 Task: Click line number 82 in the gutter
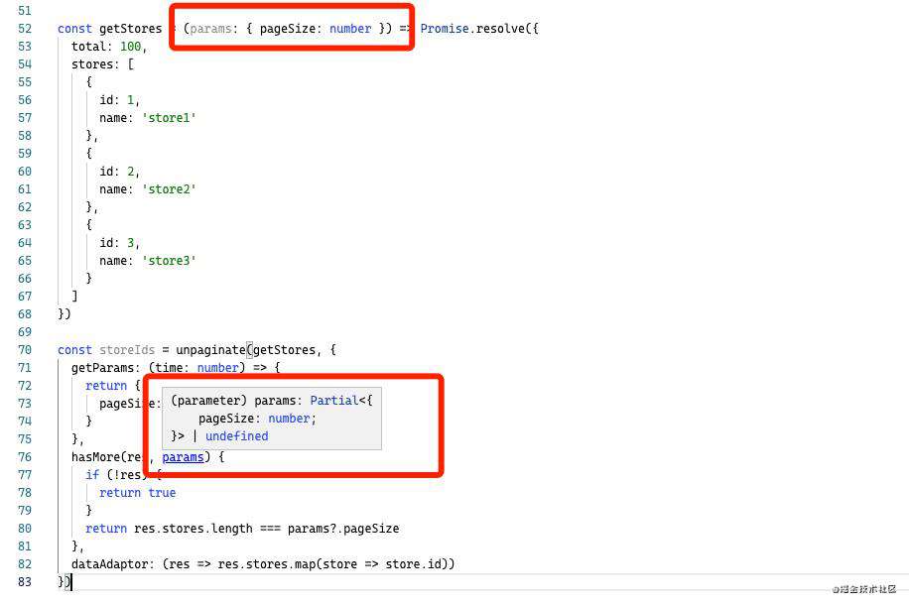pos(25,564)
